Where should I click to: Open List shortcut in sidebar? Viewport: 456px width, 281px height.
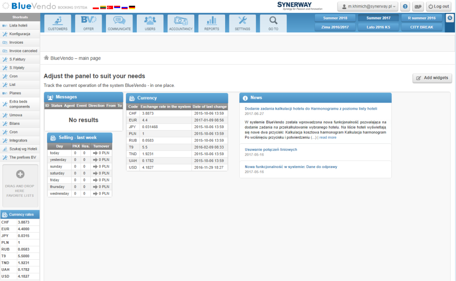[20, 84]
